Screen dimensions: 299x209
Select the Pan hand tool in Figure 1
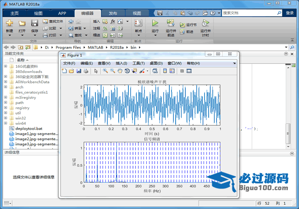pyautogui.click(x=120, y=71)
